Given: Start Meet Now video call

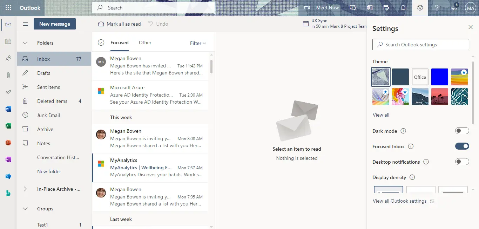Looking at the screenshot, I should 322,8.
